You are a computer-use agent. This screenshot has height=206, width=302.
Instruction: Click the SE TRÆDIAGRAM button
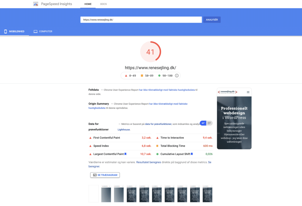click(x=105, y=175)
